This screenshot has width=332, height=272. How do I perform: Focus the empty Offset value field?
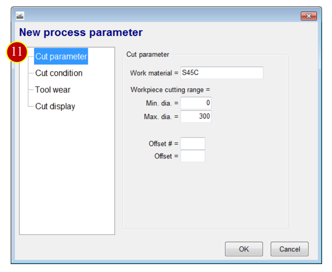coord(193,156)
